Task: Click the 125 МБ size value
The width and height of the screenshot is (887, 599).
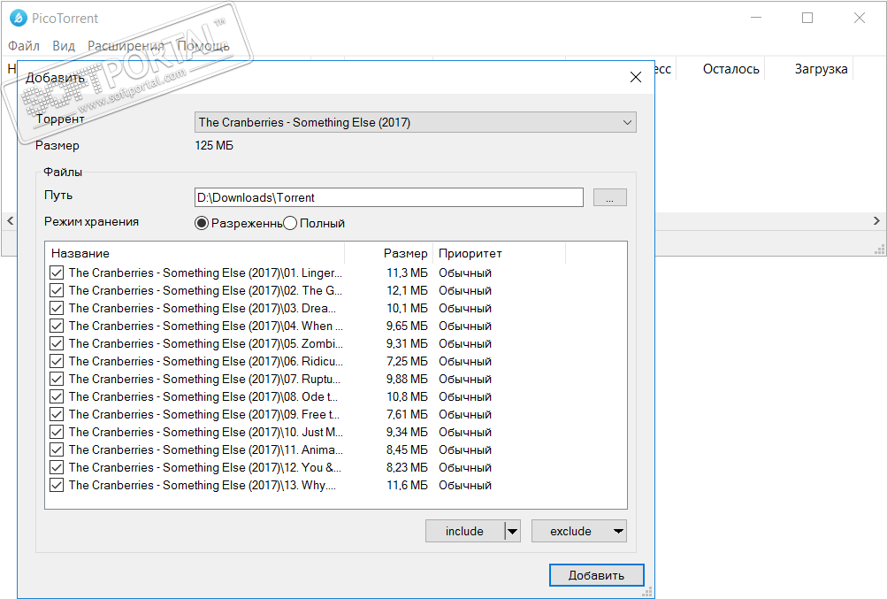Action: click(214, 145)
